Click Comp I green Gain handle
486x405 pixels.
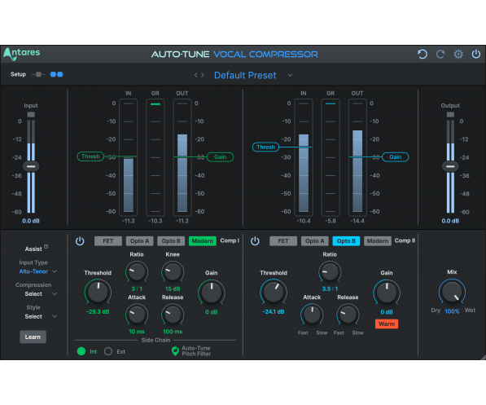[x=220, y=156]
